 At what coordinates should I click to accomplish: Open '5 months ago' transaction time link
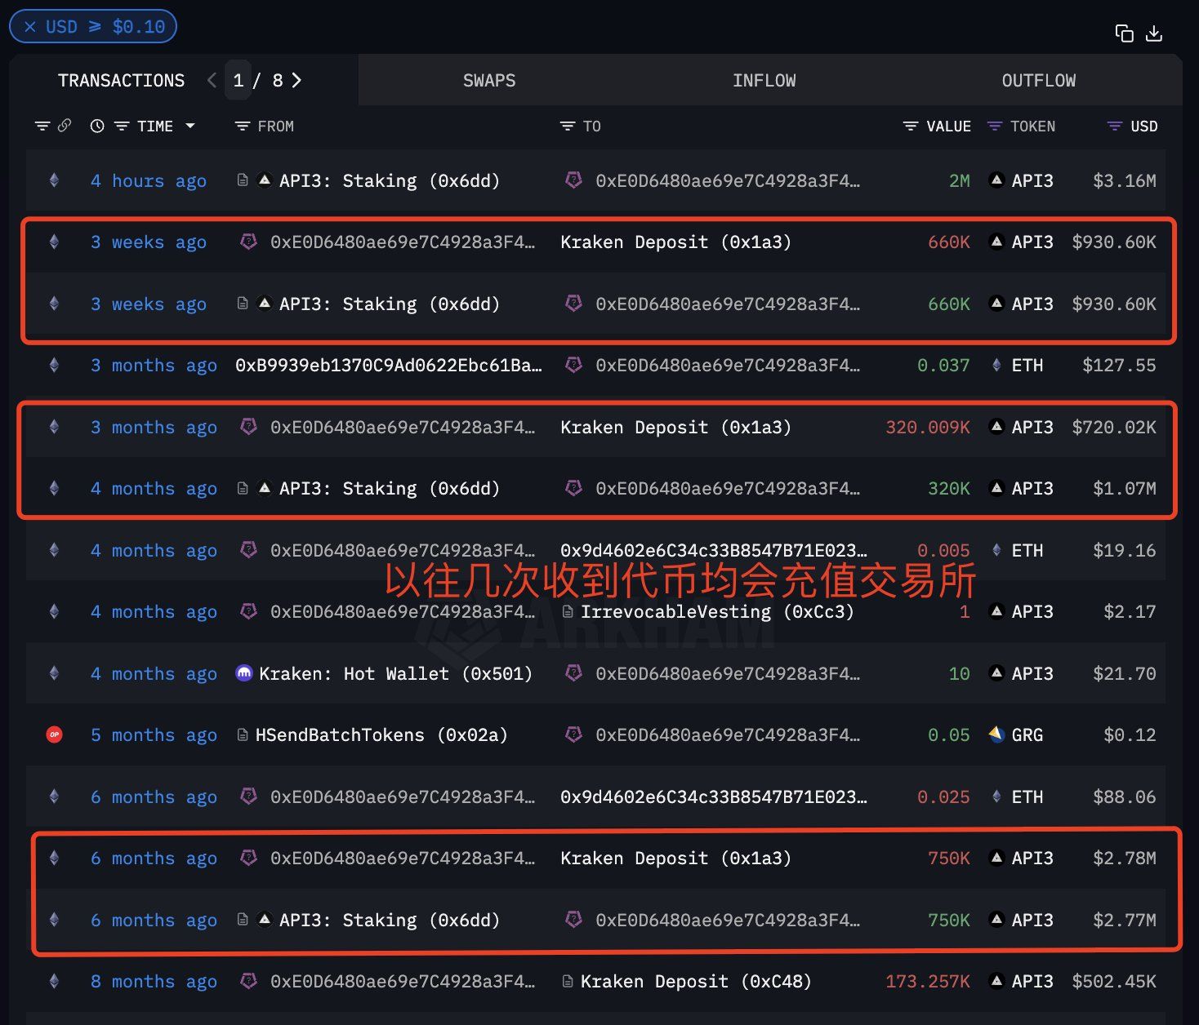[x=154, y=735]
